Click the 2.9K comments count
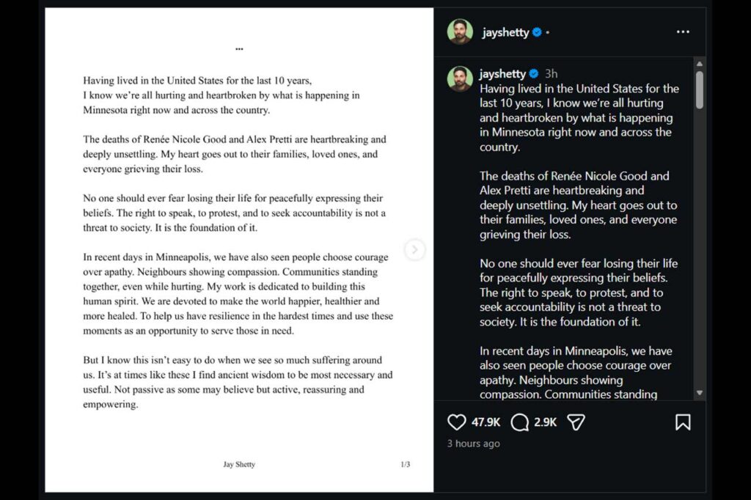 click(x=545, y=422)
